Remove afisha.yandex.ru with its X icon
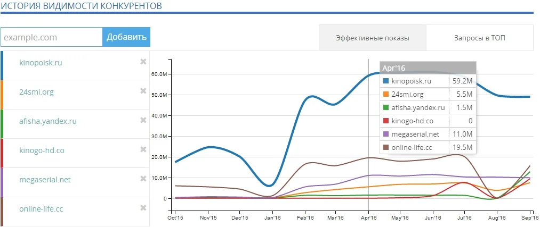The width and height of the screenshot is (540, 227). pos(143,120)
